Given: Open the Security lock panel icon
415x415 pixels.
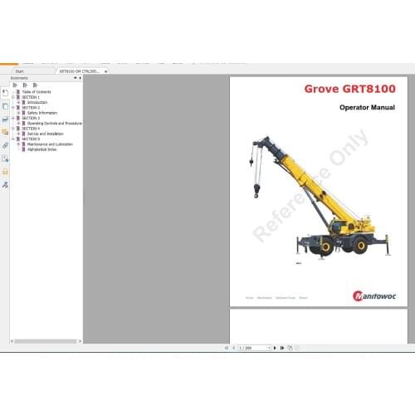Looking at the screenshot, I should pos(5,172).
